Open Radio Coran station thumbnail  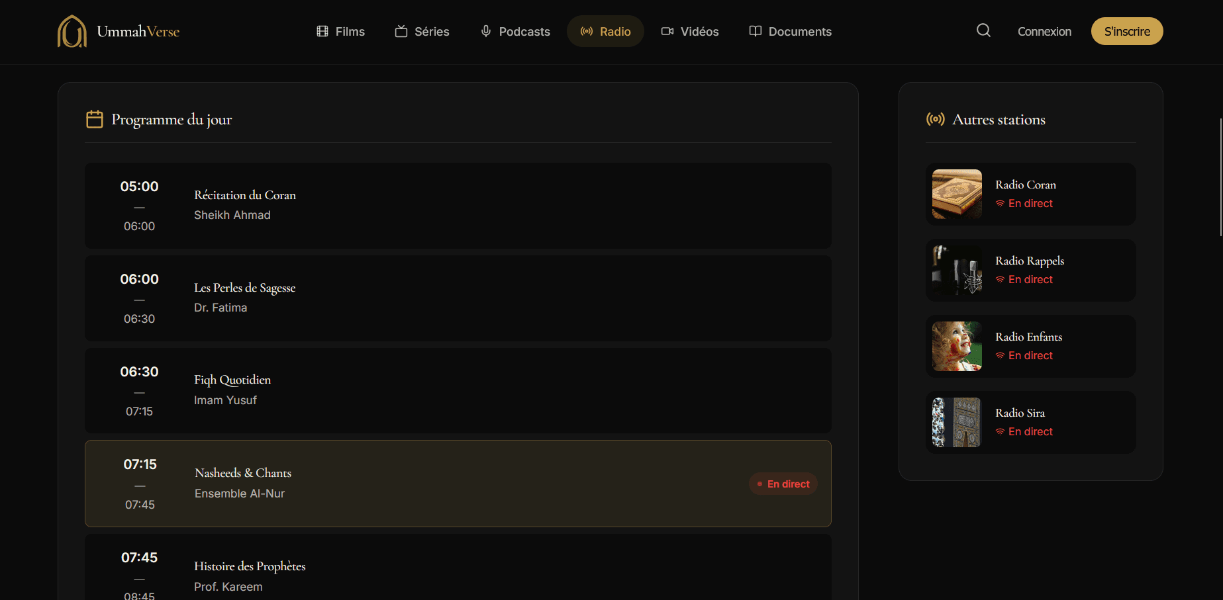click(x=957, y=194)
